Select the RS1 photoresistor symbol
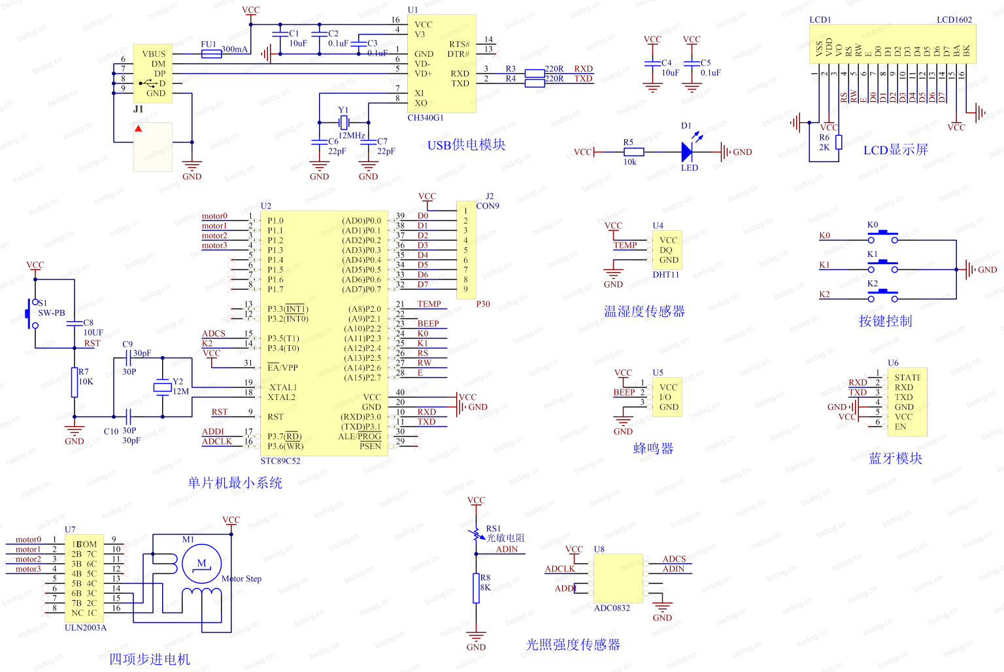Screen dimensions: 1004x672 point(477,536)
